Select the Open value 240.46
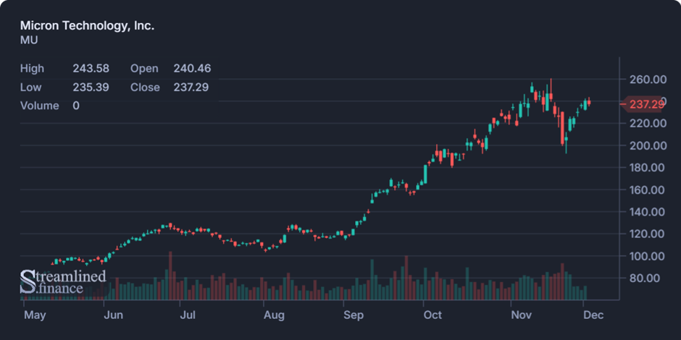 pyautogui.click(x=192, y=69)
